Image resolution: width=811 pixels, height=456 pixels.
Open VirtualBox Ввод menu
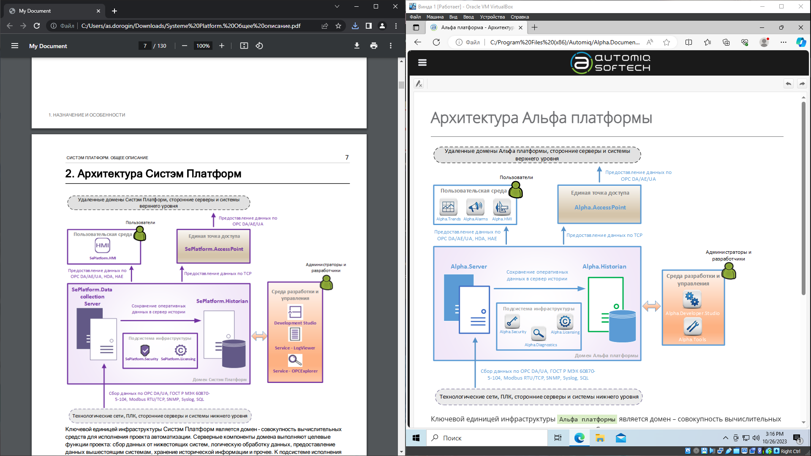tap(468, 17)
